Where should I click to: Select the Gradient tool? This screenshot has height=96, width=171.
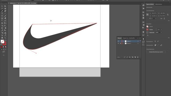pyautogui.click(x=5, y=28)
